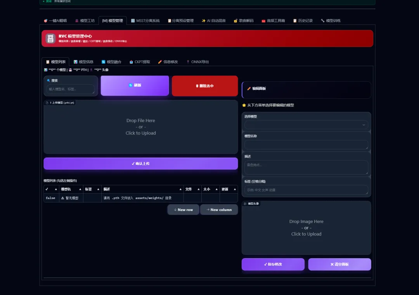Click the 保存修改 button

pos(273,264)
